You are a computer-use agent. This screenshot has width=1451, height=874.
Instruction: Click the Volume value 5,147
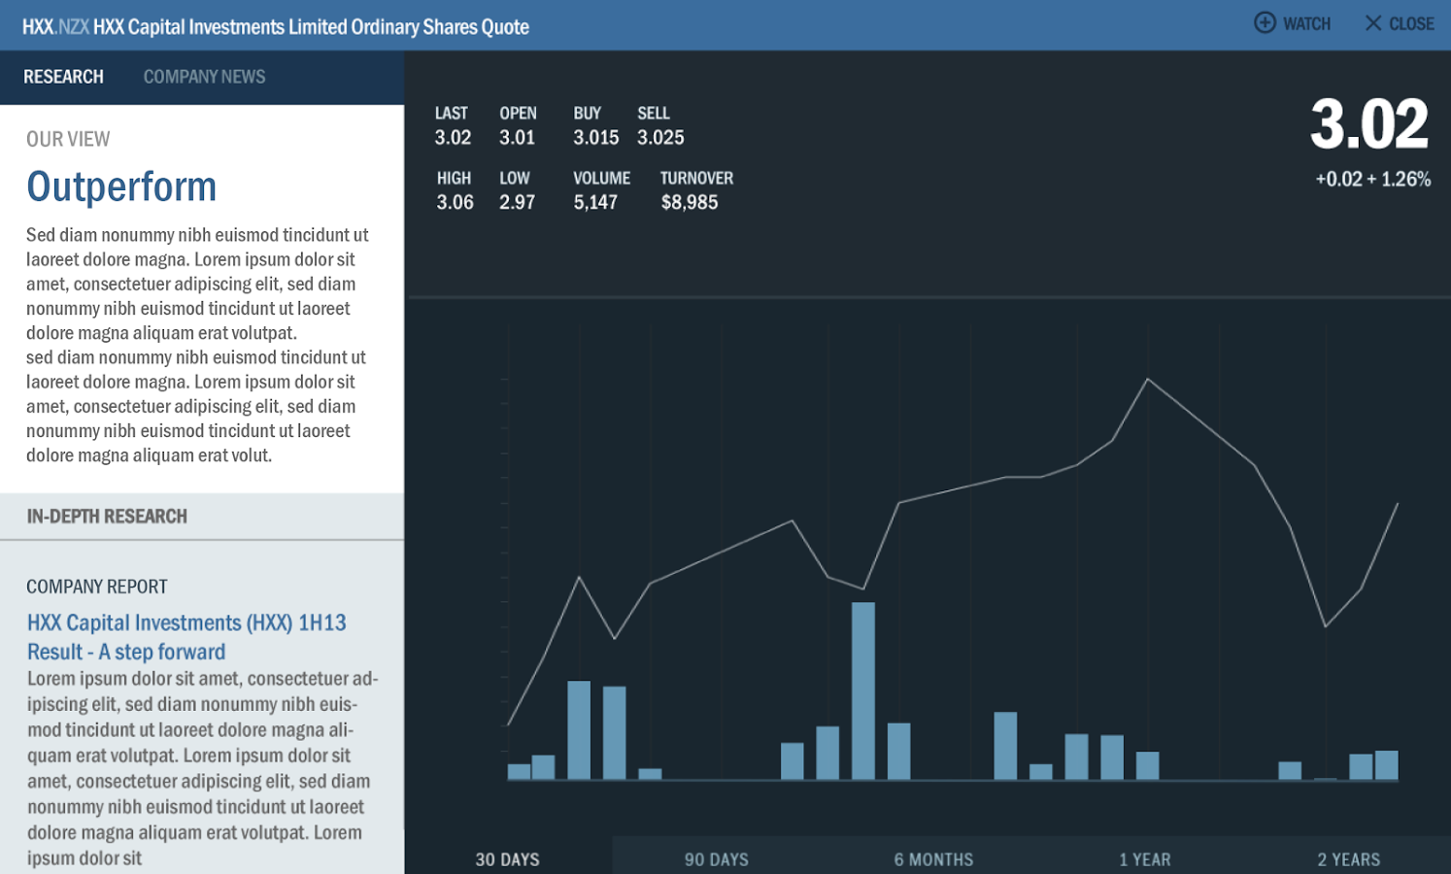tap(595, 202)
